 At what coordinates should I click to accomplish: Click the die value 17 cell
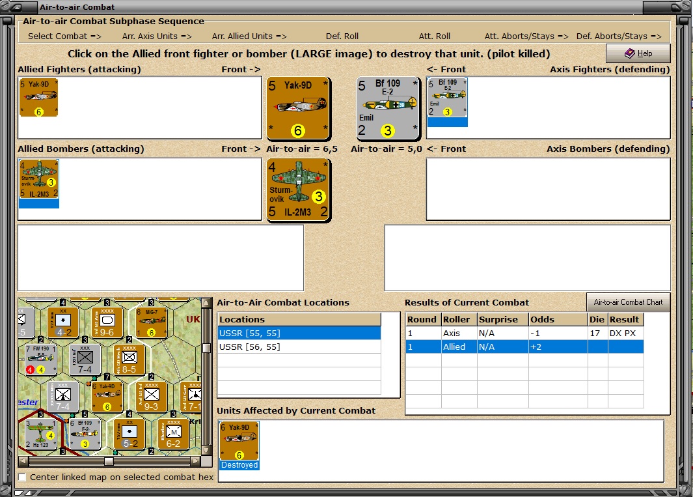coord(597,333)
